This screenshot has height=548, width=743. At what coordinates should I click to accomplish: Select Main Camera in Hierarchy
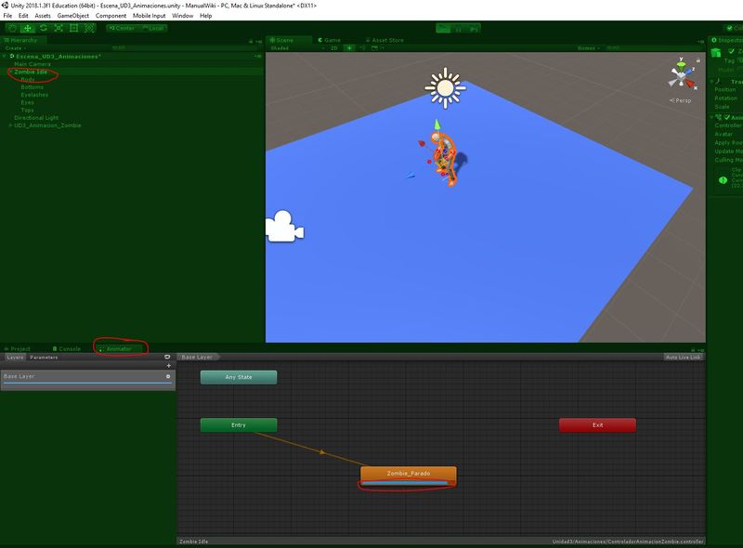click(x=33, y=64)
